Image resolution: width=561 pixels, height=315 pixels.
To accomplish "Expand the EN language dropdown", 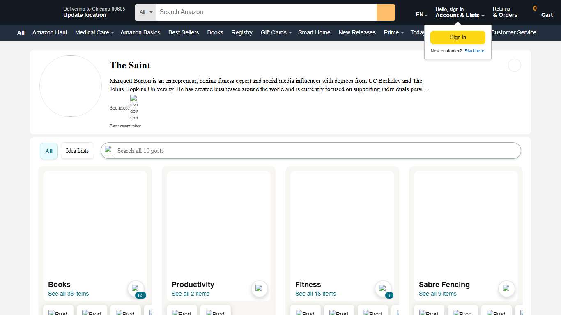I will 421,14.
